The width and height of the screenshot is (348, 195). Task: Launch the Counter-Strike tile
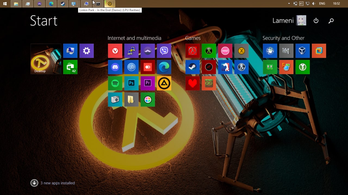click(225, 67)
